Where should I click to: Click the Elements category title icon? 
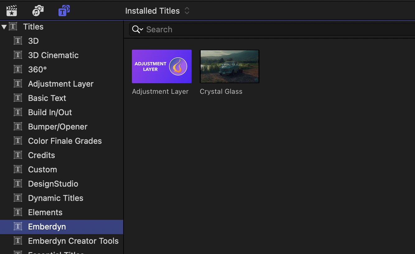(18, 212)
